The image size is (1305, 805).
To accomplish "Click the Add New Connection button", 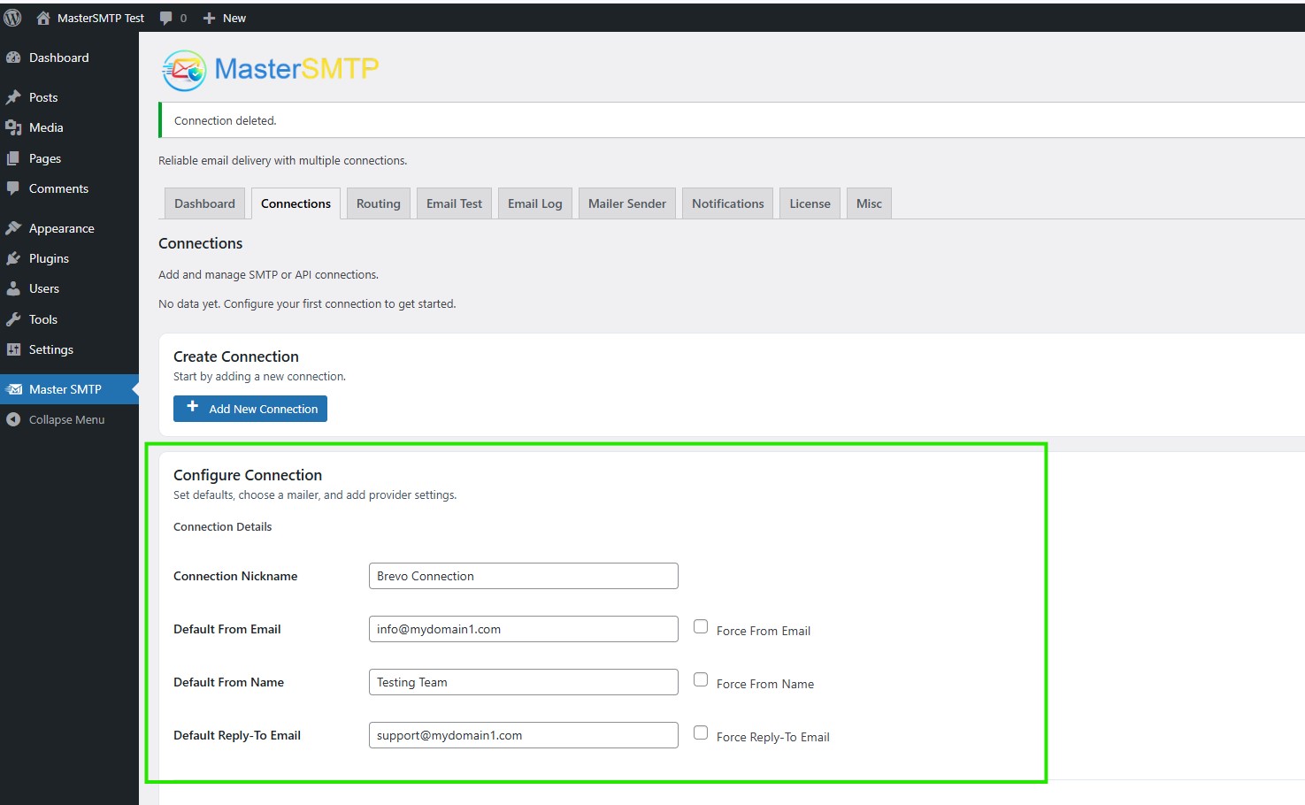I will pos(250,409).
